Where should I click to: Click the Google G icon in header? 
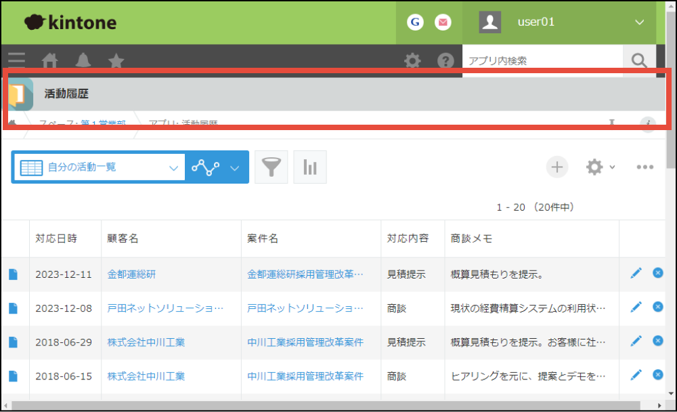pyautogui.click(x=415, y=22)
